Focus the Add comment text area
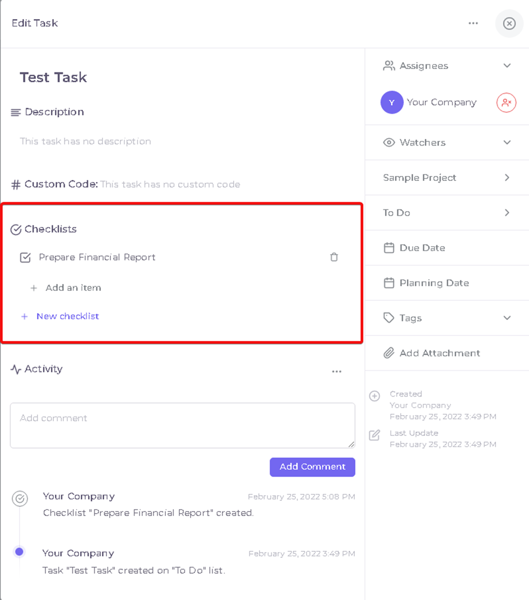The height and width of the screenshot is (600, 529). coord(183,425)
